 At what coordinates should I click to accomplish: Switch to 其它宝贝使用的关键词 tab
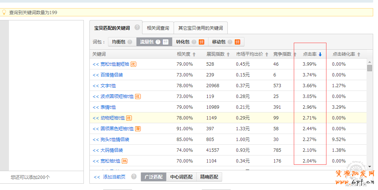pyautogui.click(x=201, y=28)
